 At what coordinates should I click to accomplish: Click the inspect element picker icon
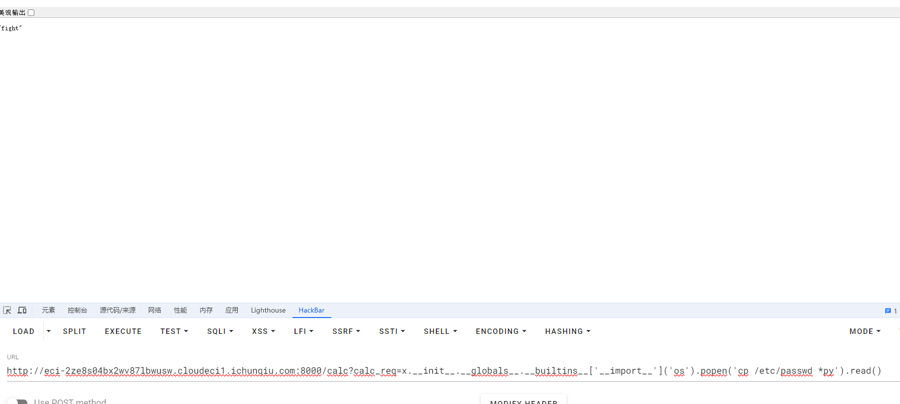tap(7, 310)
